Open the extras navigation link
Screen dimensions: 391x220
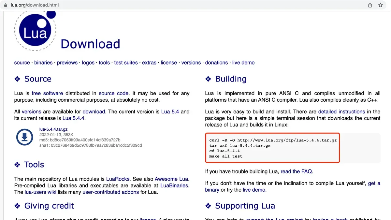[149, 63]
